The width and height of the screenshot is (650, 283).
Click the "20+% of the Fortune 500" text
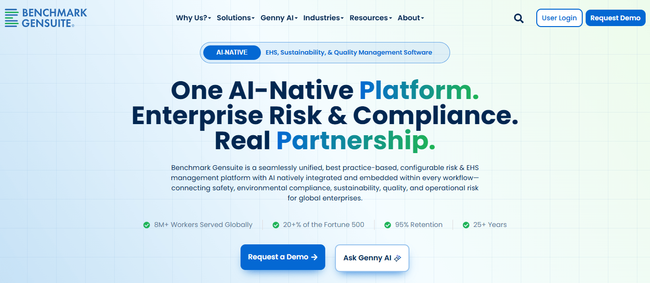point(324,225)
